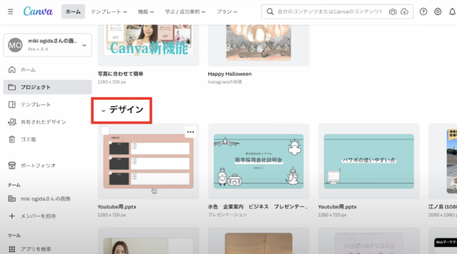Open the notifications bell icon
This screenshot has height=254, width=457.
[x=452, y=12]
